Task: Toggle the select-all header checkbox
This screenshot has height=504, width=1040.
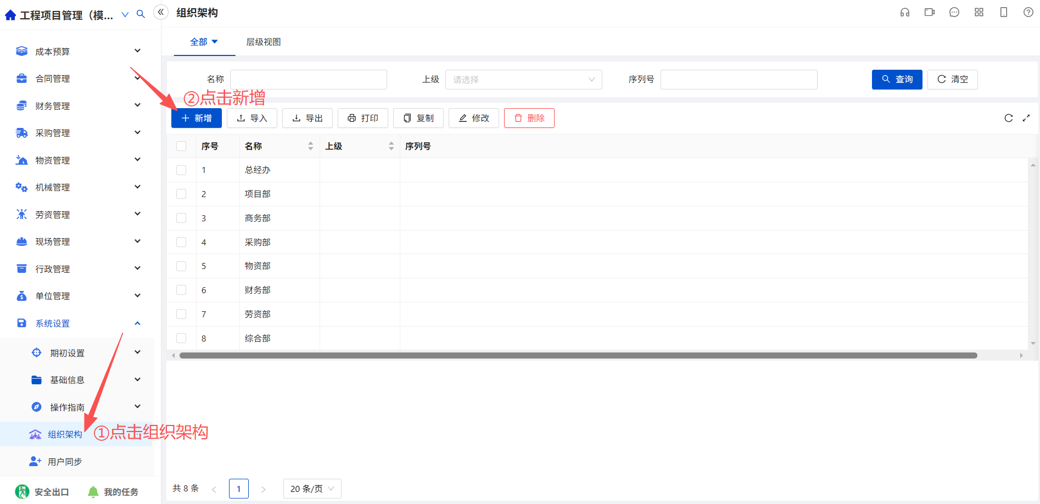Action: [x=181, y=146]
